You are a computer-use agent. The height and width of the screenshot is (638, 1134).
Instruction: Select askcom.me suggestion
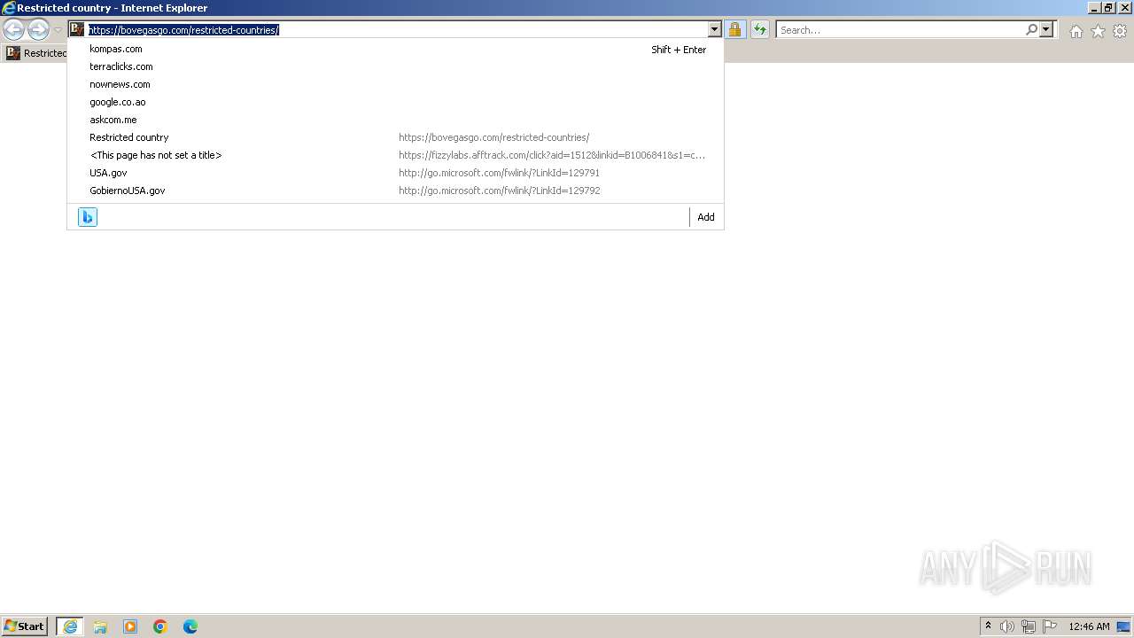[395, 120]
